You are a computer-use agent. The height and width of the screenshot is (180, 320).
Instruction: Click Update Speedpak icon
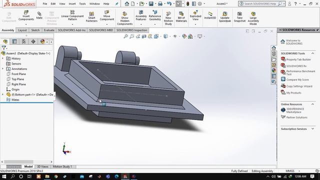pyautogui.click(x=225, y=17)
